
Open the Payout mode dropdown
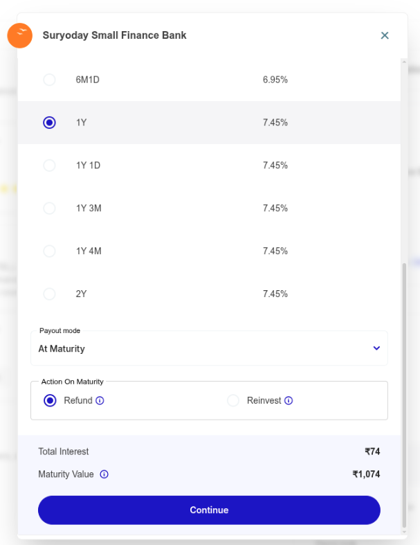tap(209, 348)
